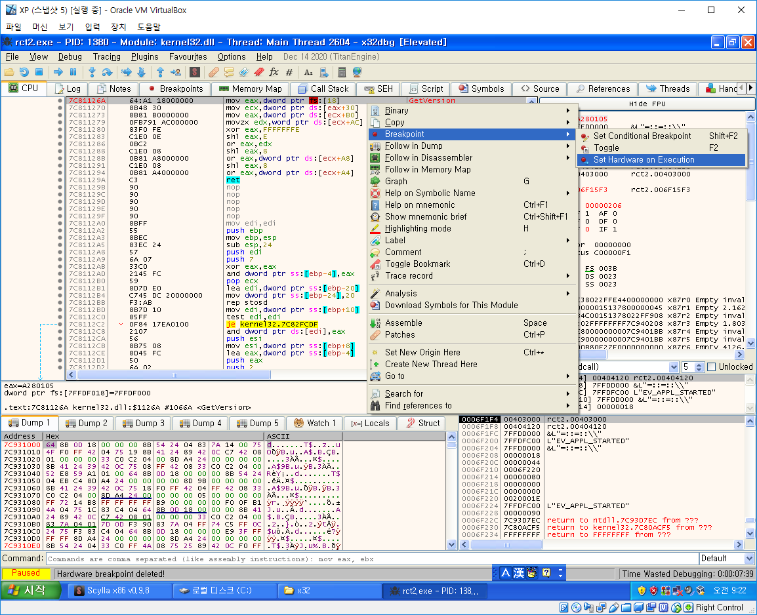
Task: Open Patches using the bandage toolbar icon
Action: 213,72
